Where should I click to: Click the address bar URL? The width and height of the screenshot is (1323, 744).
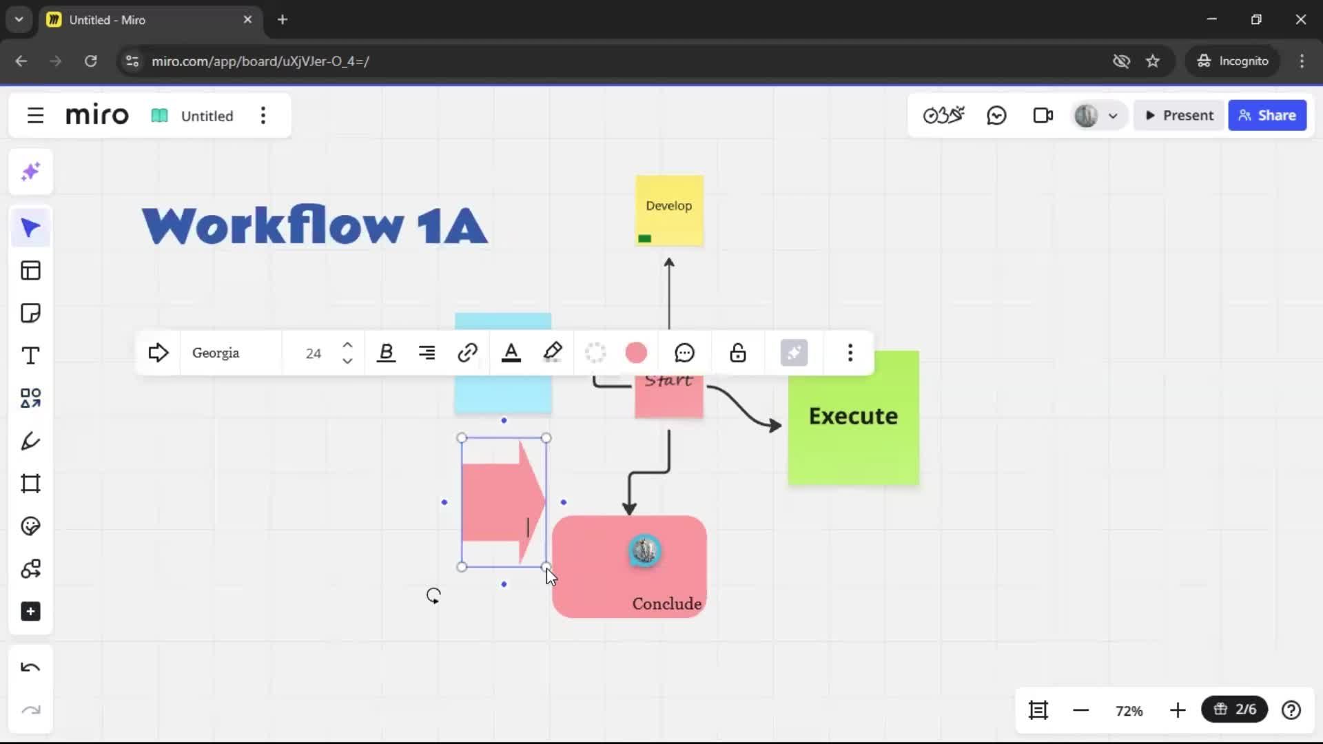click(260, 61)
